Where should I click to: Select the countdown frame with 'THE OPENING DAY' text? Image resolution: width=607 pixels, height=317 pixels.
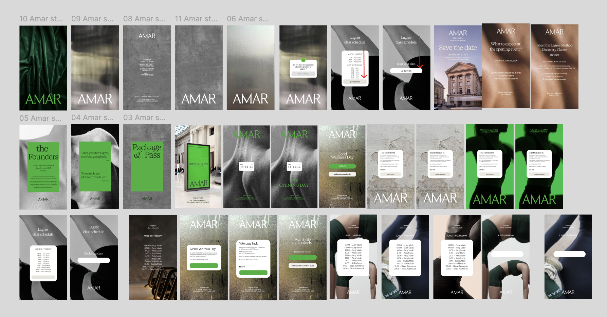pyautogui.click(x=294, y=167)
